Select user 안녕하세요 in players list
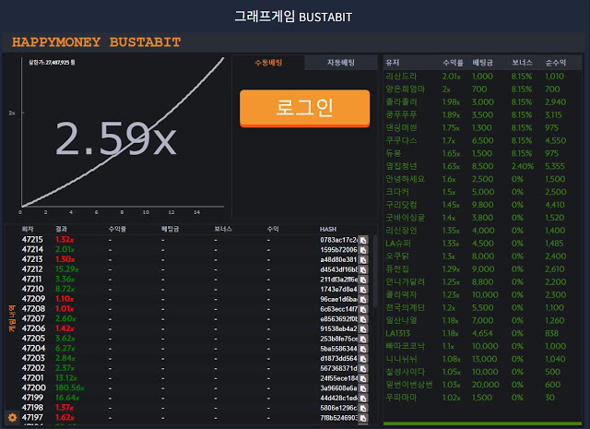The height and width of the screenshot is (429, 590). click(x=405, y=179)
